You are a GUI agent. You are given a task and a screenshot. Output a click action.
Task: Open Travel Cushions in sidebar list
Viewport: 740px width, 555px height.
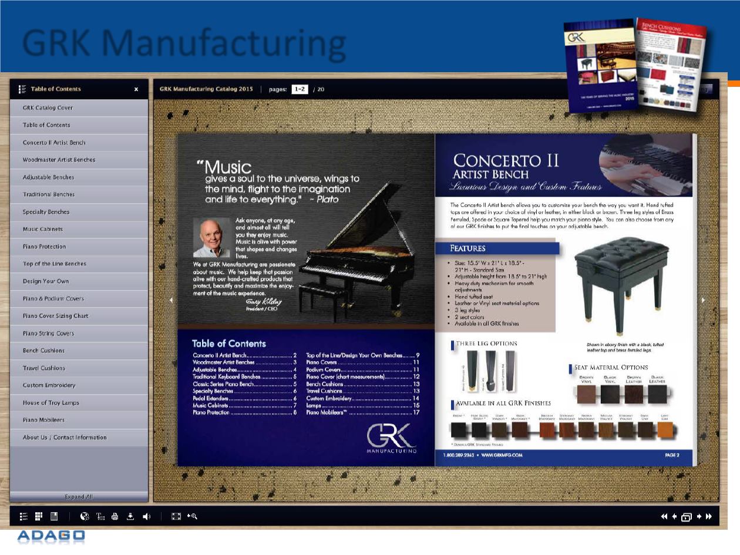[79, 368]
